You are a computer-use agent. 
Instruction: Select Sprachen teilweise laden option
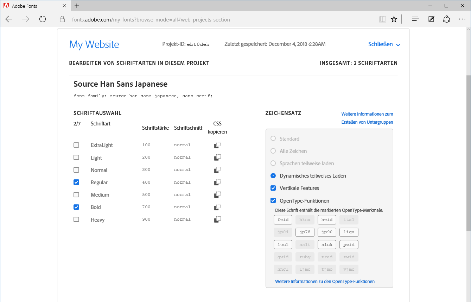click(273, 163)
